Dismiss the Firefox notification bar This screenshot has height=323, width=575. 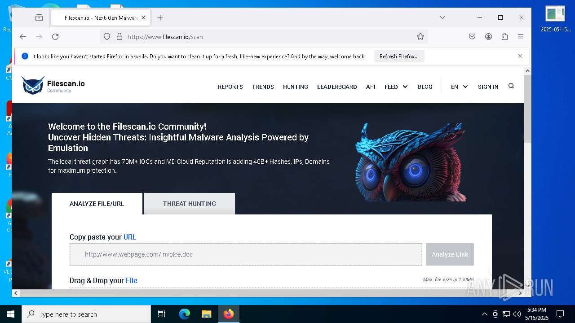(520, 57)
